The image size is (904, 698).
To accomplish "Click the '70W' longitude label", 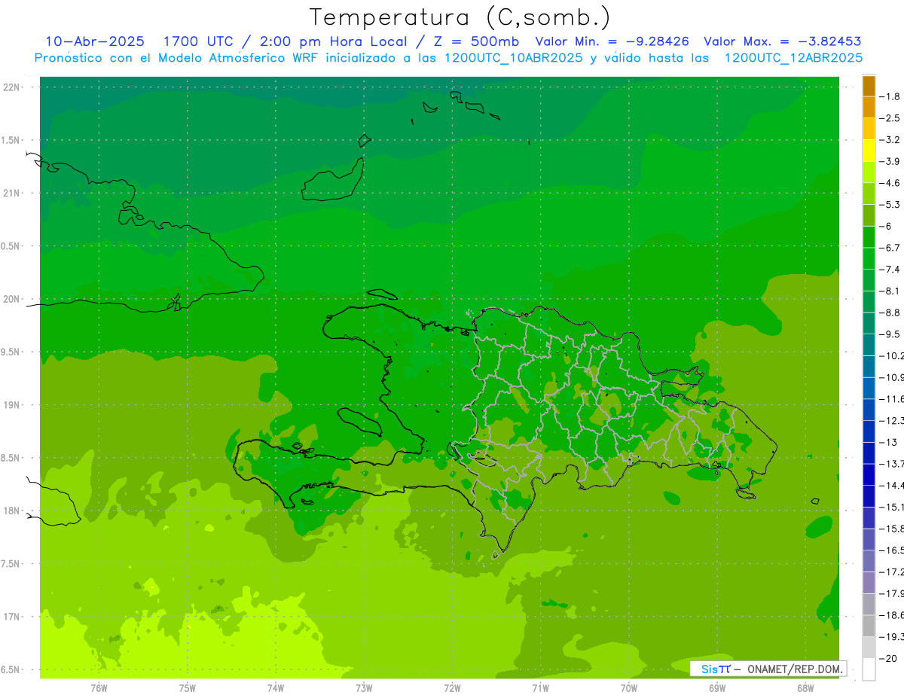I will [629, 687].
